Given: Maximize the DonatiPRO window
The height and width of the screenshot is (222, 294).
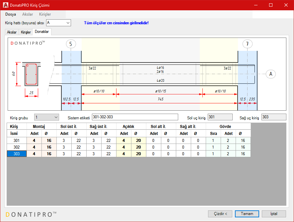Looking at the screenshot, I should tap(271, 5).
